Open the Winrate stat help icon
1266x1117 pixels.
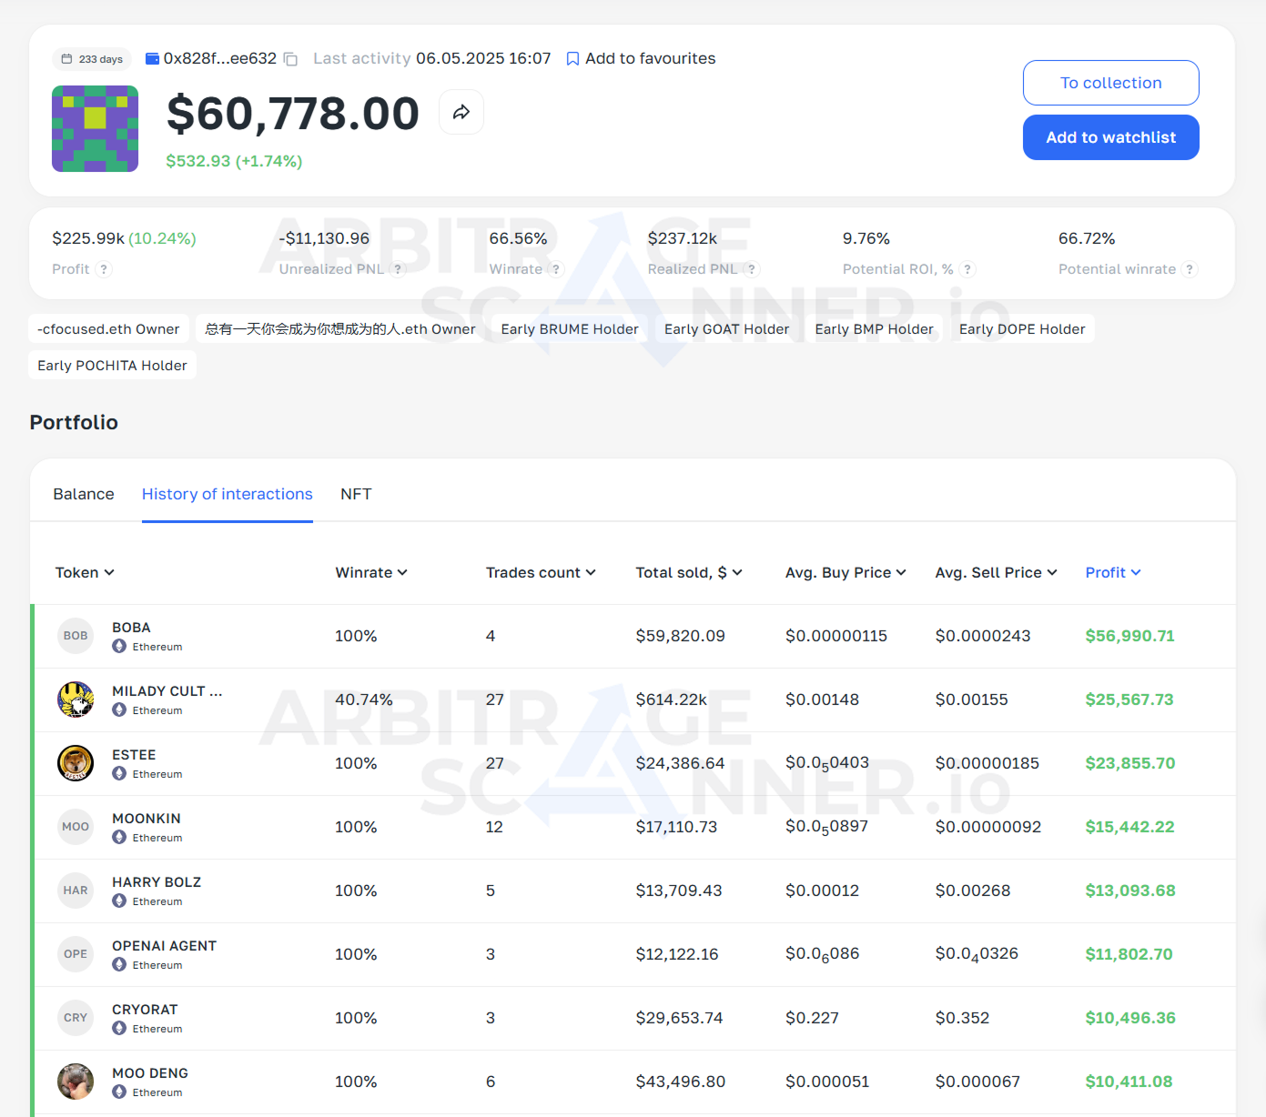point(557,269)
